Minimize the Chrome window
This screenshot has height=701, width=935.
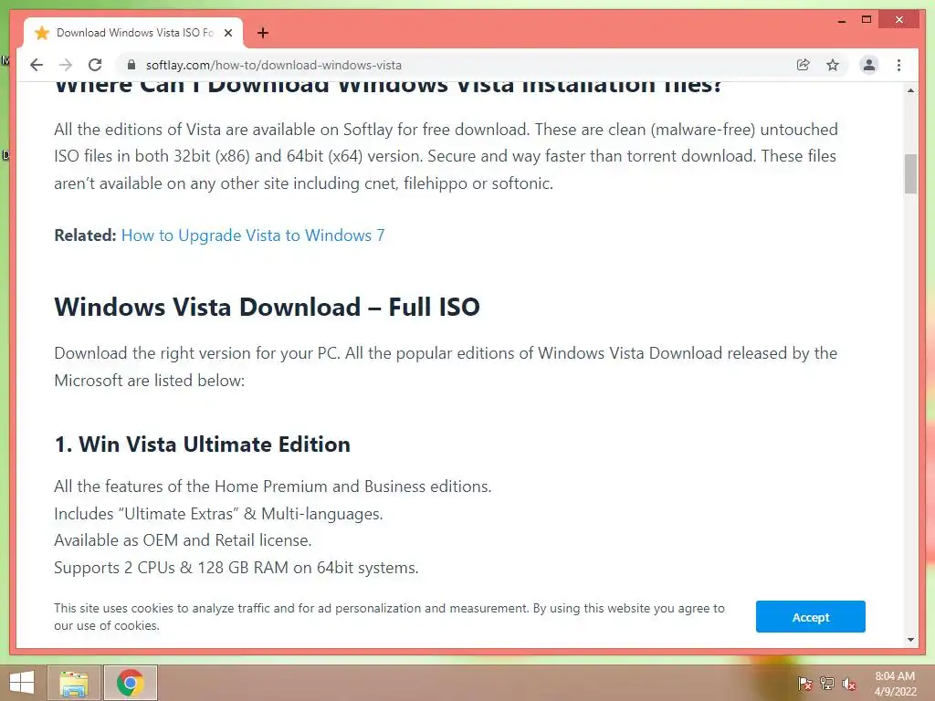click(841, 20)
